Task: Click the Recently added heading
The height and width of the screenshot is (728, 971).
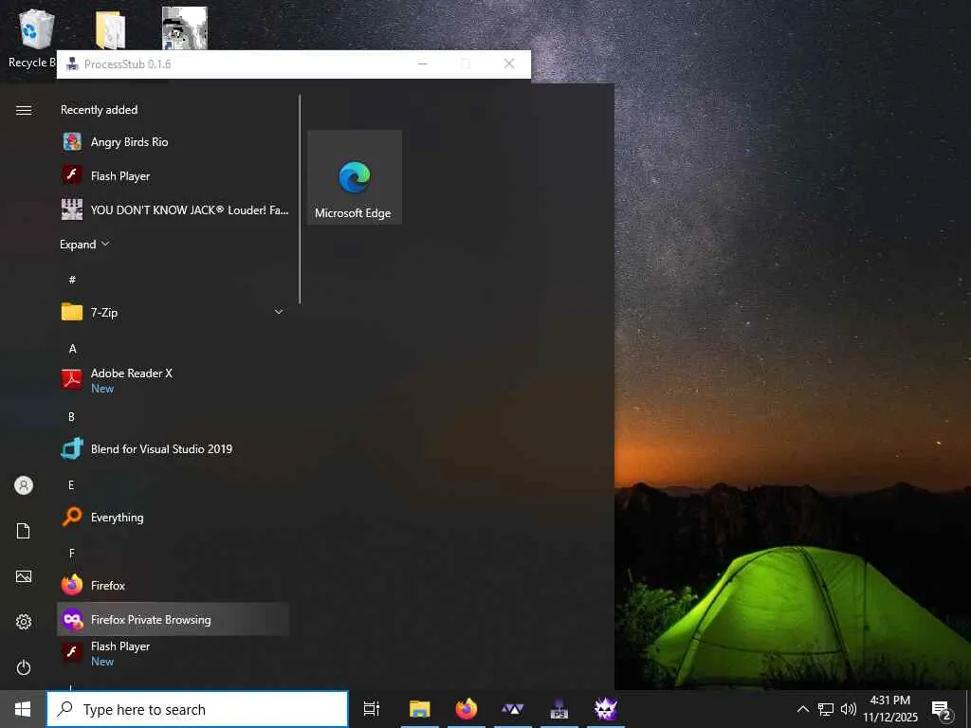Action: 99,110
